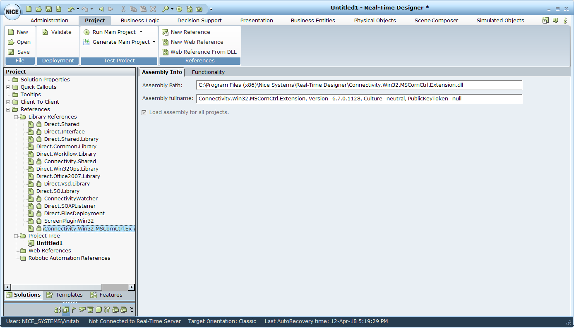Open the search magnifier dropdown arrow
Screen dimensions: 574x328
tap(172, 9)
